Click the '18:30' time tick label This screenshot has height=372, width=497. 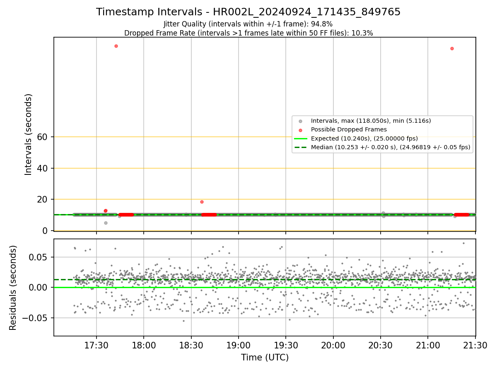click(191, 345)
